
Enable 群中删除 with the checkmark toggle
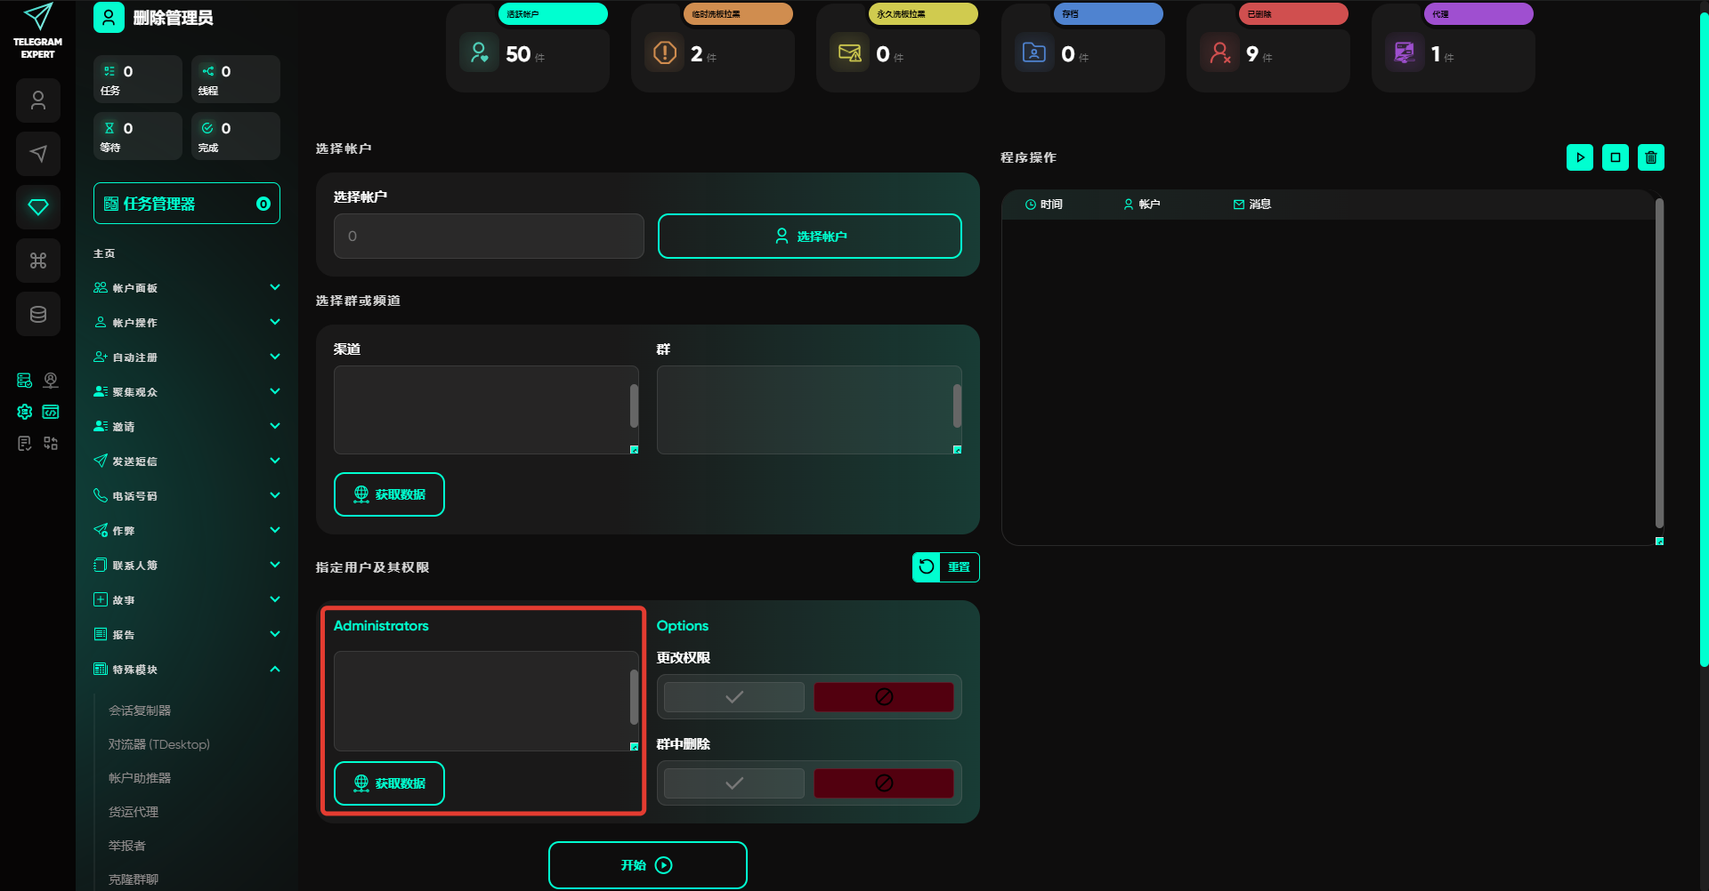(733, 783)
